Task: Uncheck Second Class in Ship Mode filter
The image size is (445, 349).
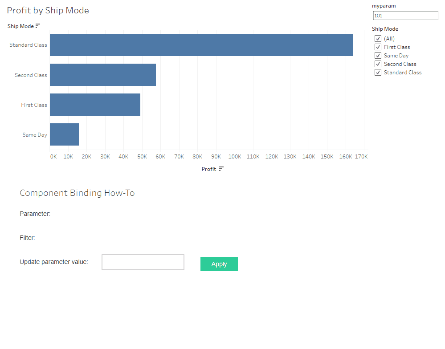Action: tap(378, 64)
